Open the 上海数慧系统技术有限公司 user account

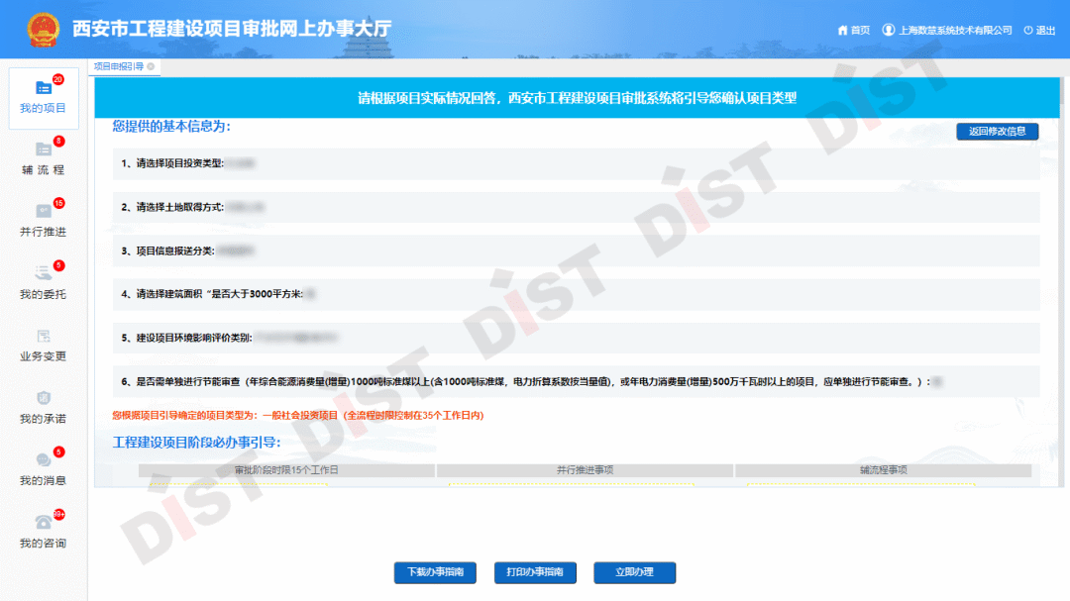tap(947, 31)
